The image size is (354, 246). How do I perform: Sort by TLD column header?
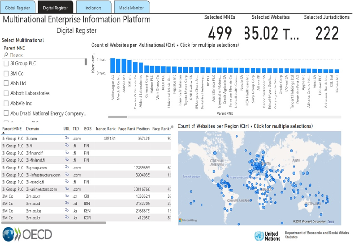[x=76, y=129]
